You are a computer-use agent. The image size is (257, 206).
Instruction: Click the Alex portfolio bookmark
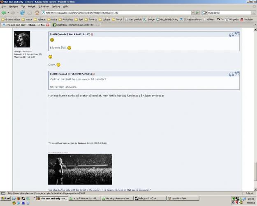click(134, 19)
